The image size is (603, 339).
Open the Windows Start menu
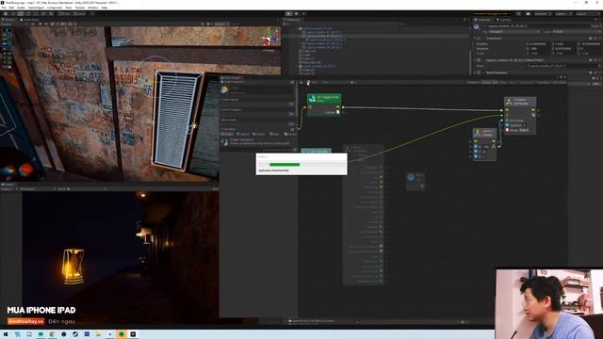tap(6, 334)
